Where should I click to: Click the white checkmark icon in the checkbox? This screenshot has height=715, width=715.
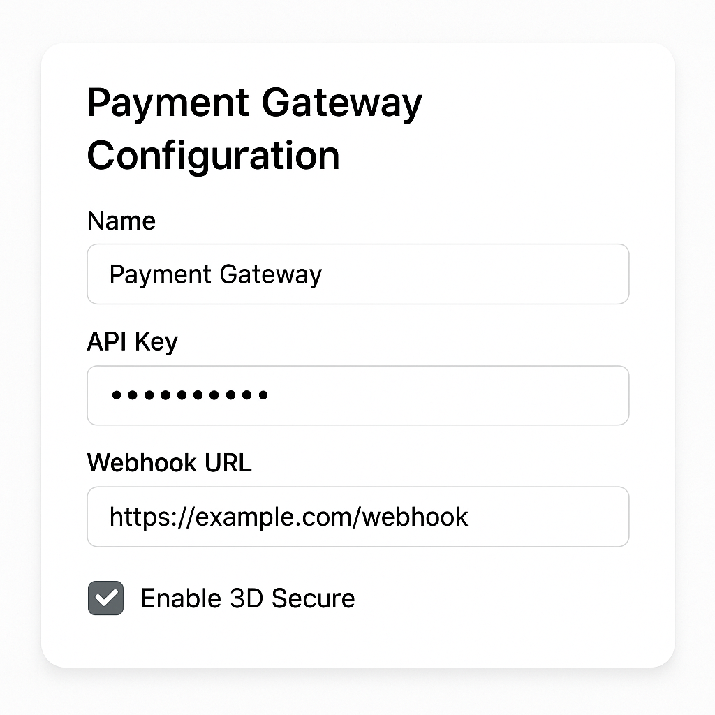click(106, 598)
